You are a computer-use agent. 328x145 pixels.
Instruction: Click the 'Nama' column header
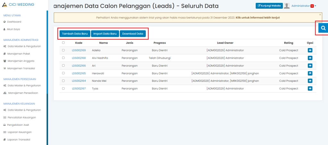click(x=103, y=43)
